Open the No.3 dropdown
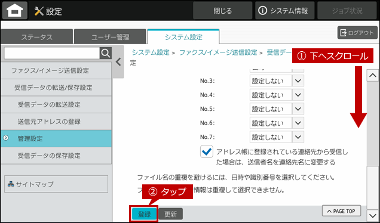380x223 pixels. [x=277, y=80]
